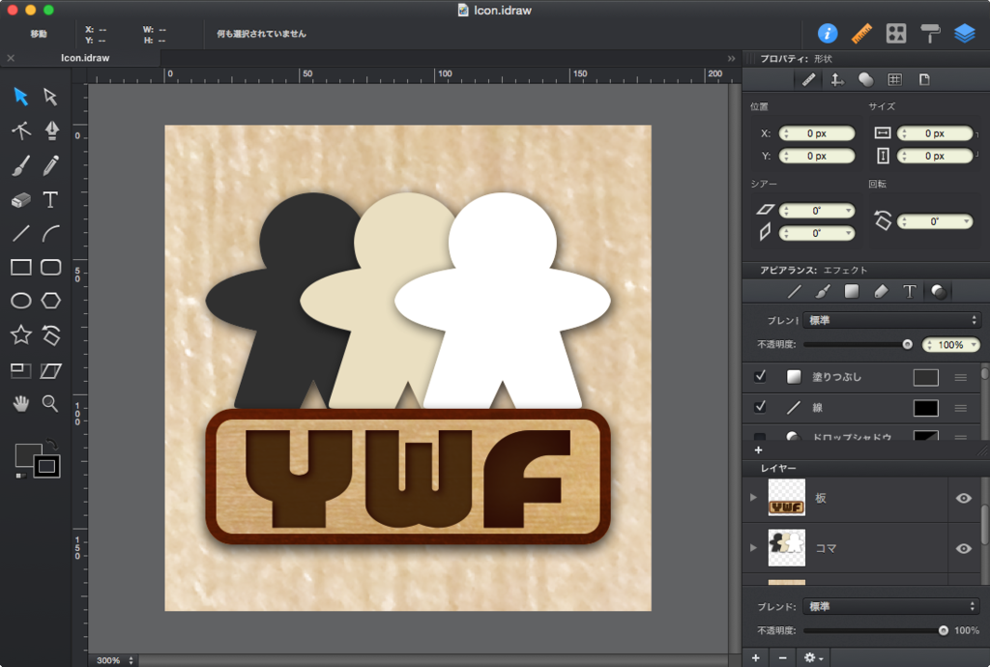The height and width of the screenshot is (667, 990).
Task: Select the Text tool
Action: [x=50, y=200]
